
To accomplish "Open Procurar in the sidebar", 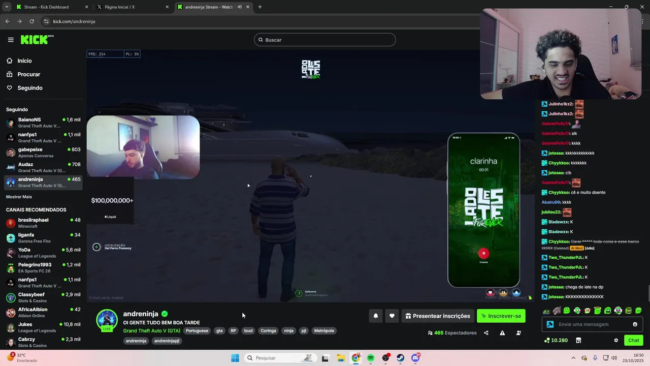I will 28,74.
